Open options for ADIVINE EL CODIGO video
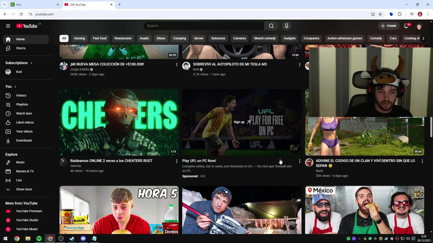The height and width of the screenshot is (243, 433). click(x=422, y=161)
